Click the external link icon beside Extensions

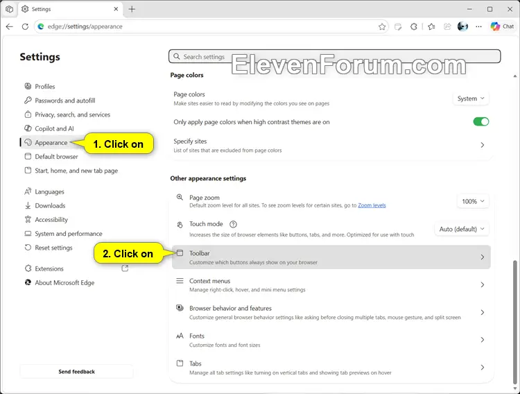pyautogui.click(x=125, y=268)
